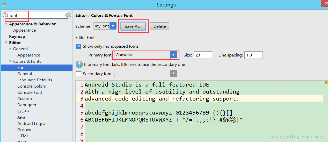The width and height of the screenshot is (328, 142).
Task: Click the orange marker in the preview gutter
Action: (x=326, y=82)
